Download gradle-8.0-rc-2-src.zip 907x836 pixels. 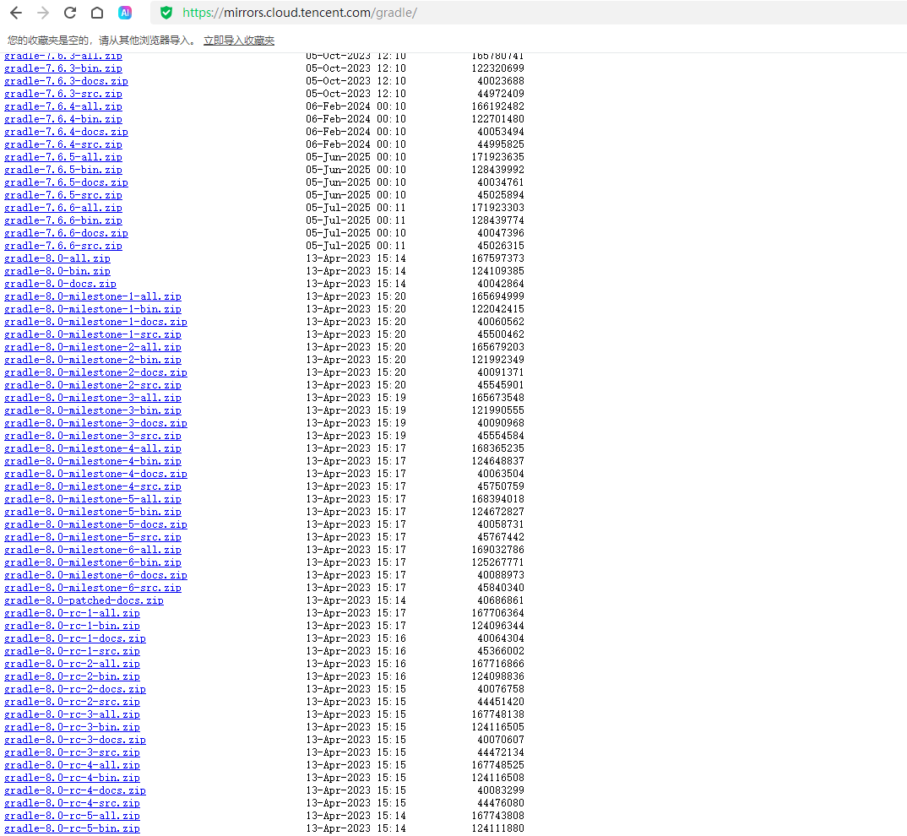coord(72,703)
